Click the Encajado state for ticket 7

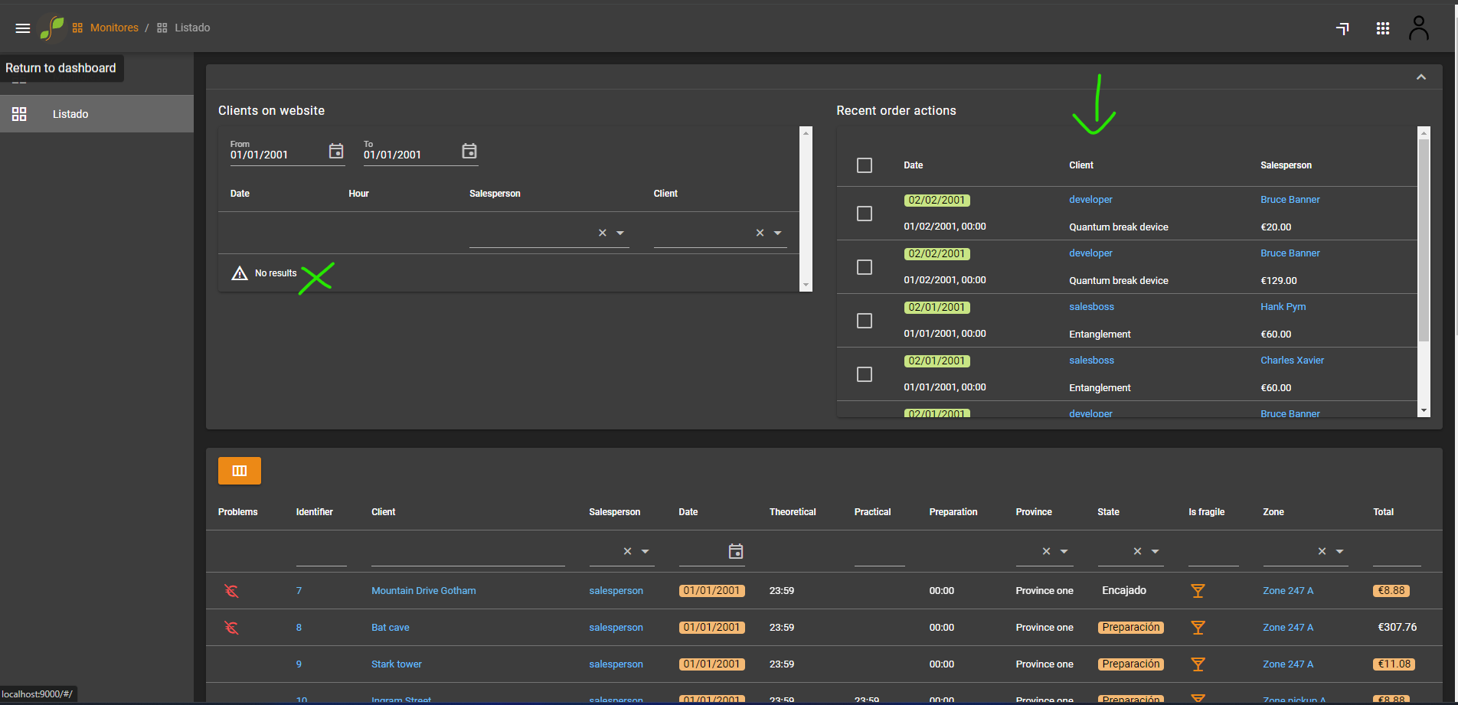point(1124,591)
